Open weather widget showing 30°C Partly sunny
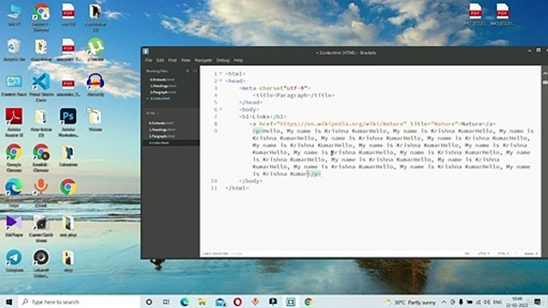 (409, 302)
